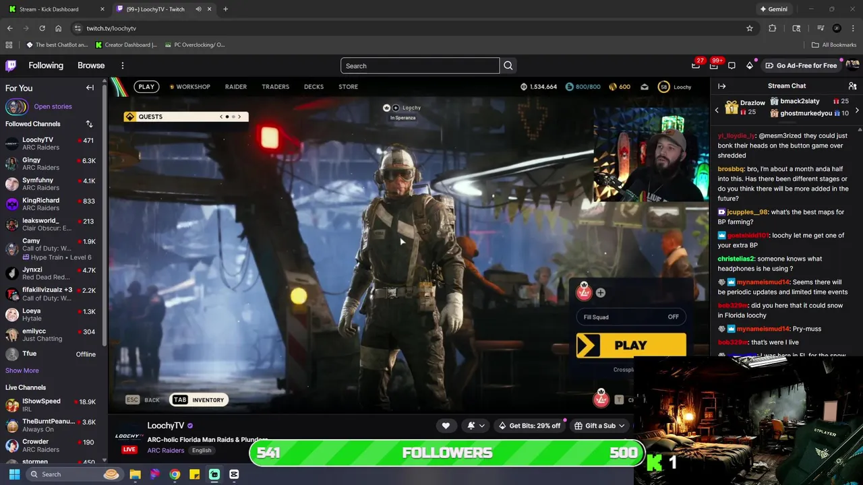Select the DECKS tab in game menu
This screenshot has width=863, height=485.
point(314,87)
